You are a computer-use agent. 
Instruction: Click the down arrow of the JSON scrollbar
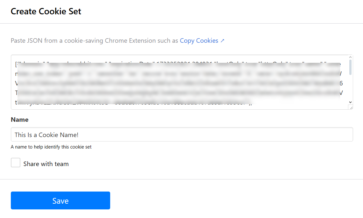coord(350,102)
